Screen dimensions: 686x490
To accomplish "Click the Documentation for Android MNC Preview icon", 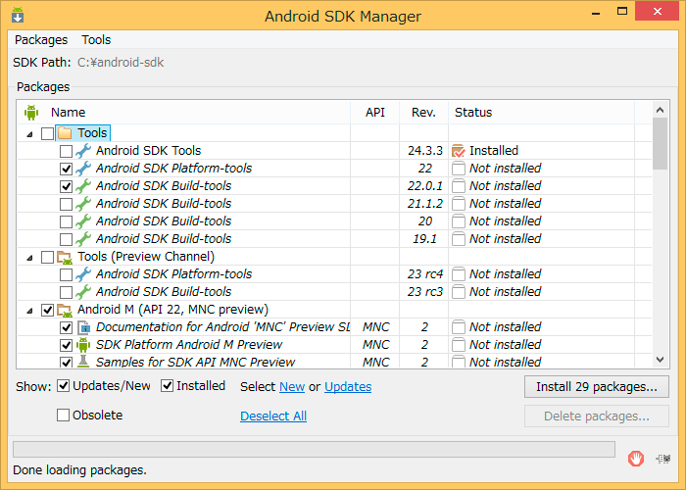I will [x=83, y=327].
